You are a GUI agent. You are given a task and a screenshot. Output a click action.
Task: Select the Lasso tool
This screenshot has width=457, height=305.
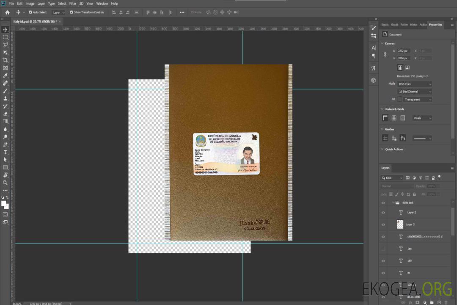pos(6,44)
